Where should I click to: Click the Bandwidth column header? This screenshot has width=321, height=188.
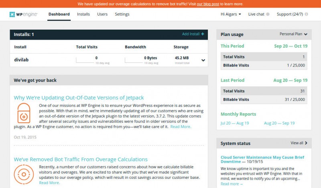[135, 47]
